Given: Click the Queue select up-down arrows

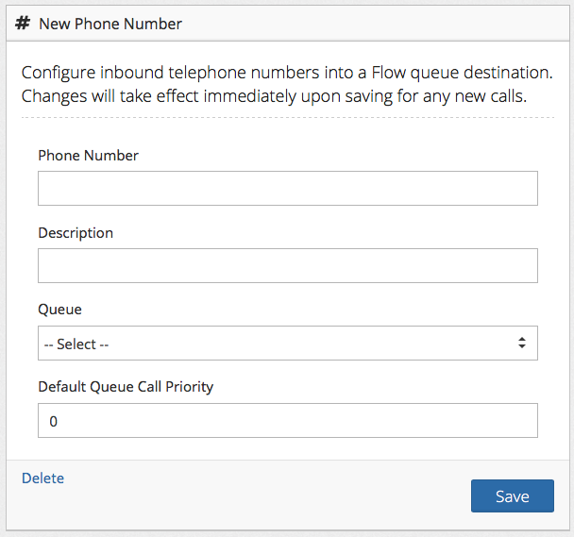Looking at the screenshot, I should tap(521, 344).
